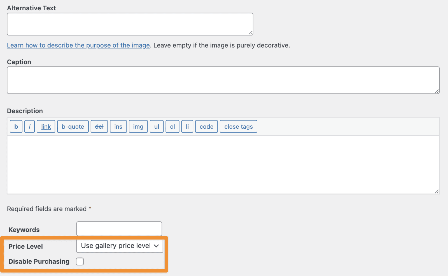Image resolution: width=448 pixels, height=276 pixels.
Task: Click the Alternative Text resize handle
Action: pos(251,33)
